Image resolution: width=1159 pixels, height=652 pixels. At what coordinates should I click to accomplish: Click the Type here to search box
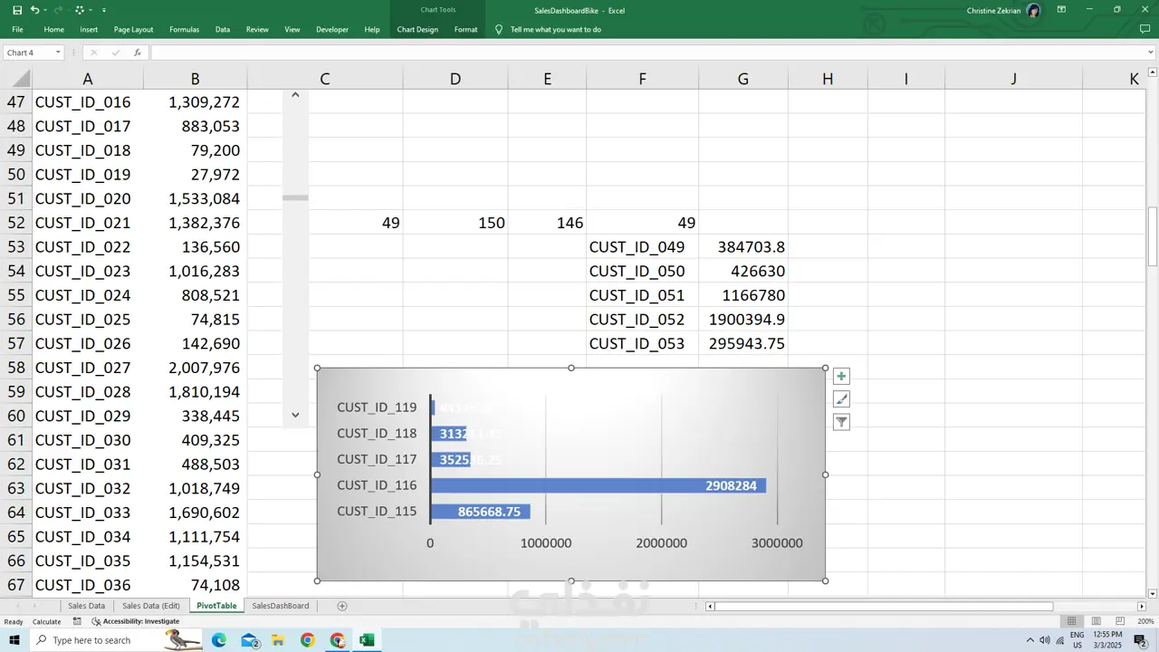click(x=100, y=640)
